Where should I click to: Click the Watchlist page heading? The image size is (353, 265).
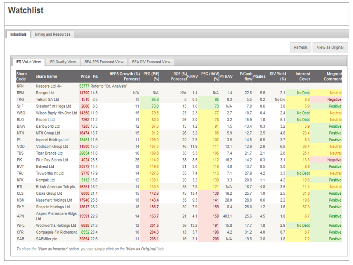click(x=26, y=10)
